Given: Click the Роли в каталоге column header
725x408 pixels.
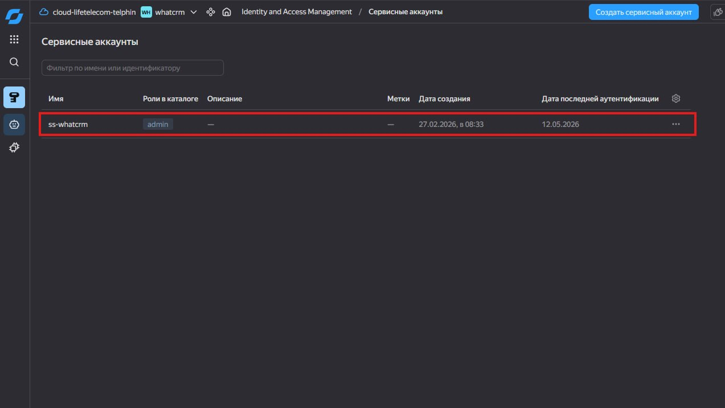Looking at the screenshot, I should tap(170, 98).
